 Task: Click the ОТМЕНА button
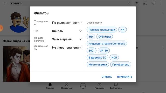coord(107,77)
